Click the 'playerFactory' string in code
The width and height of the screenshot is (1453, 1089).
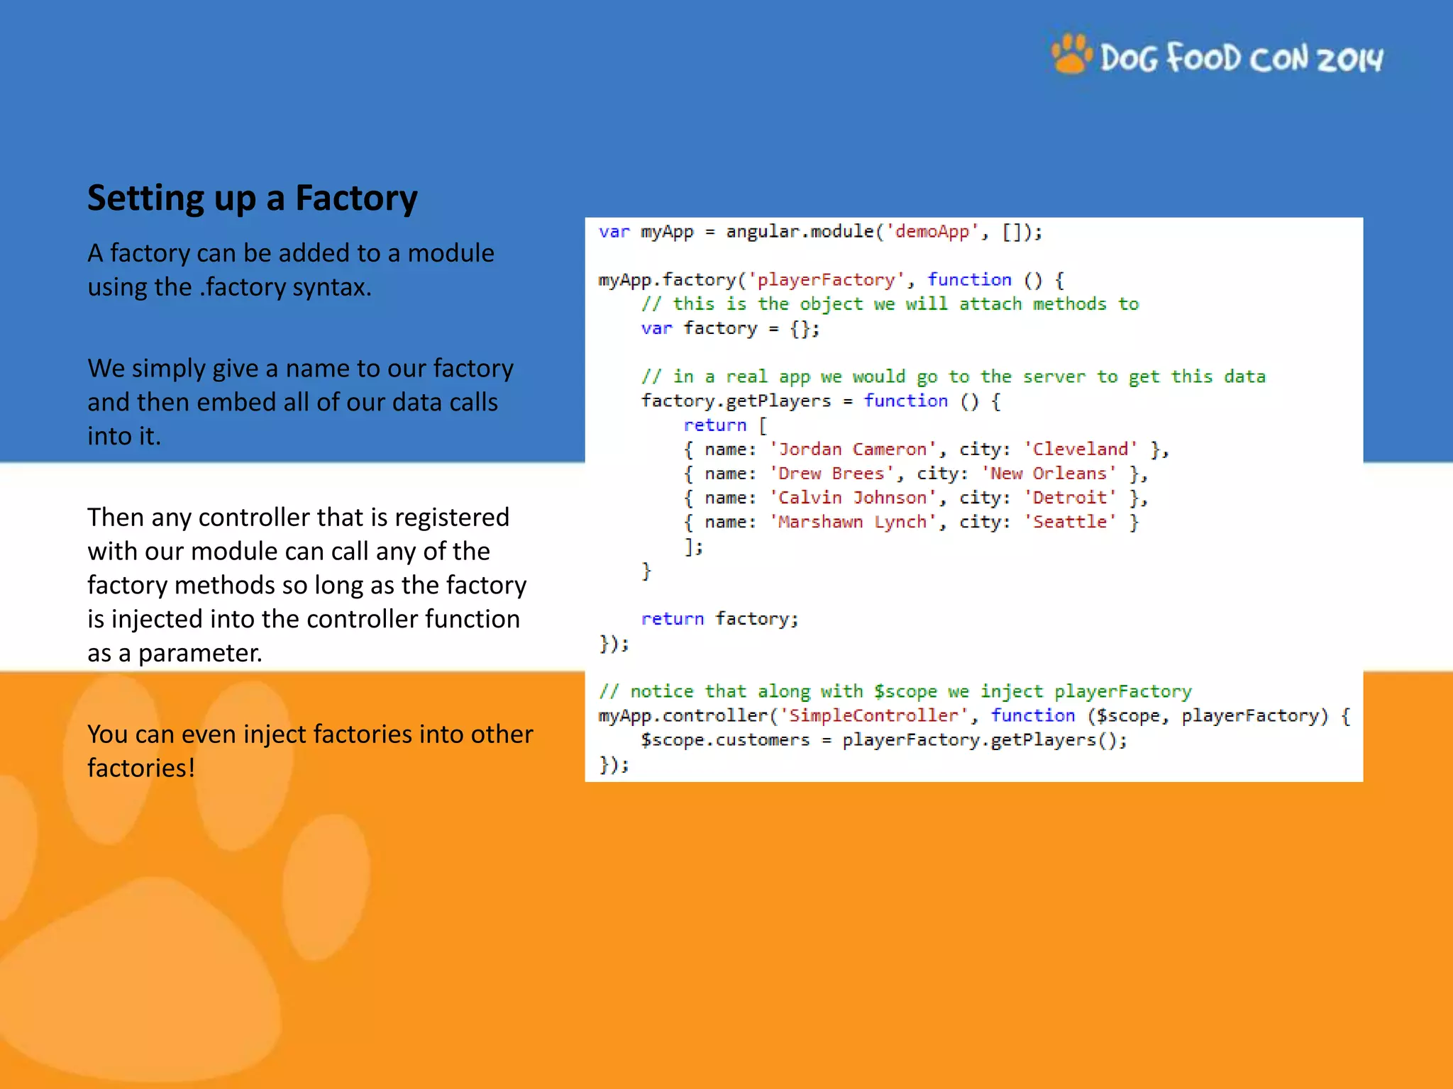click(x=827, y=280)
